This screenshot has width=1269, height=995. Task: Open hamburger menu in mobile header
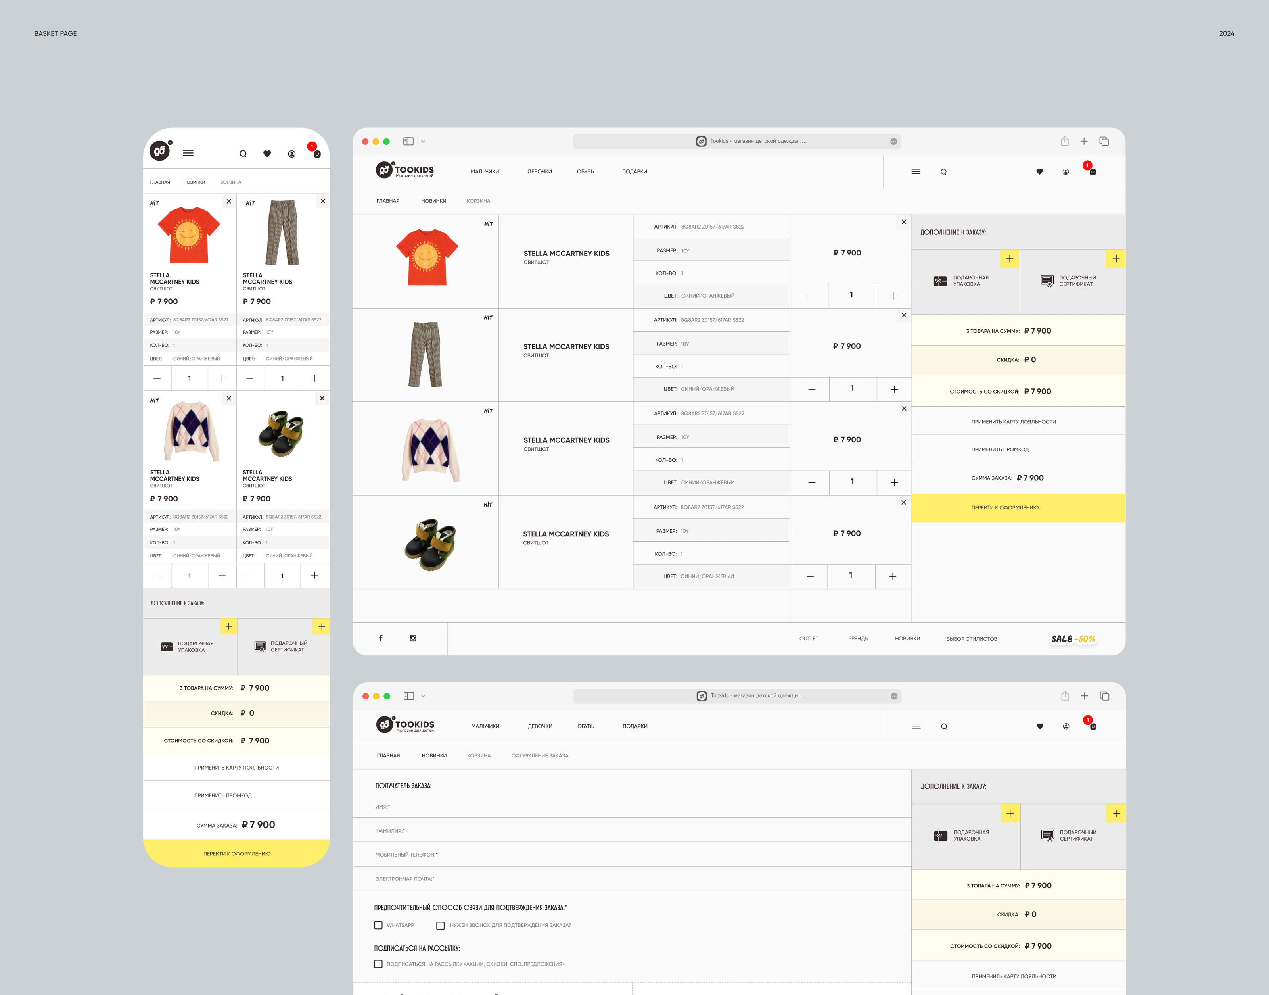pyautogui.click(x=188, y=153)
